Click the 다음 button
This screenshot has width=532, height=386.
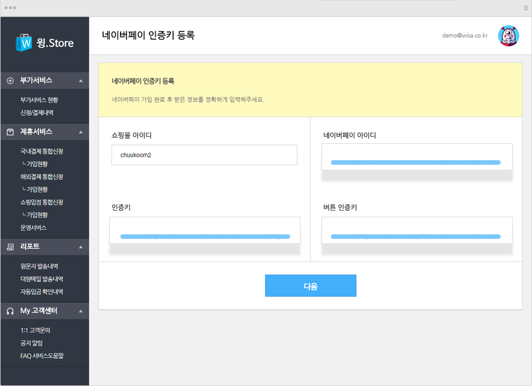pos(311,286)
